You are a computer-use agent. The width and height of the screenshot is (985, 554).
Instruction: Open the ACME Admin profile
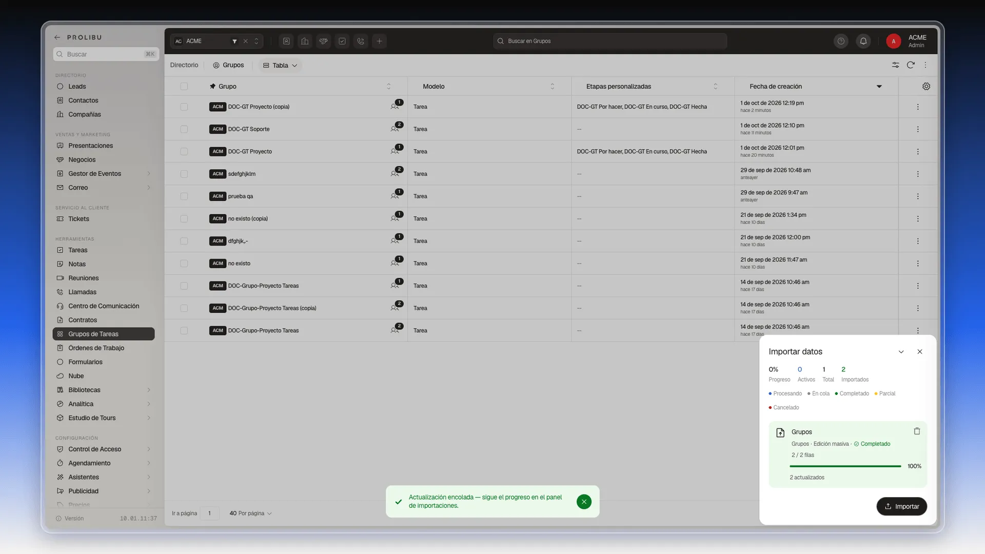tap(907, 41)
